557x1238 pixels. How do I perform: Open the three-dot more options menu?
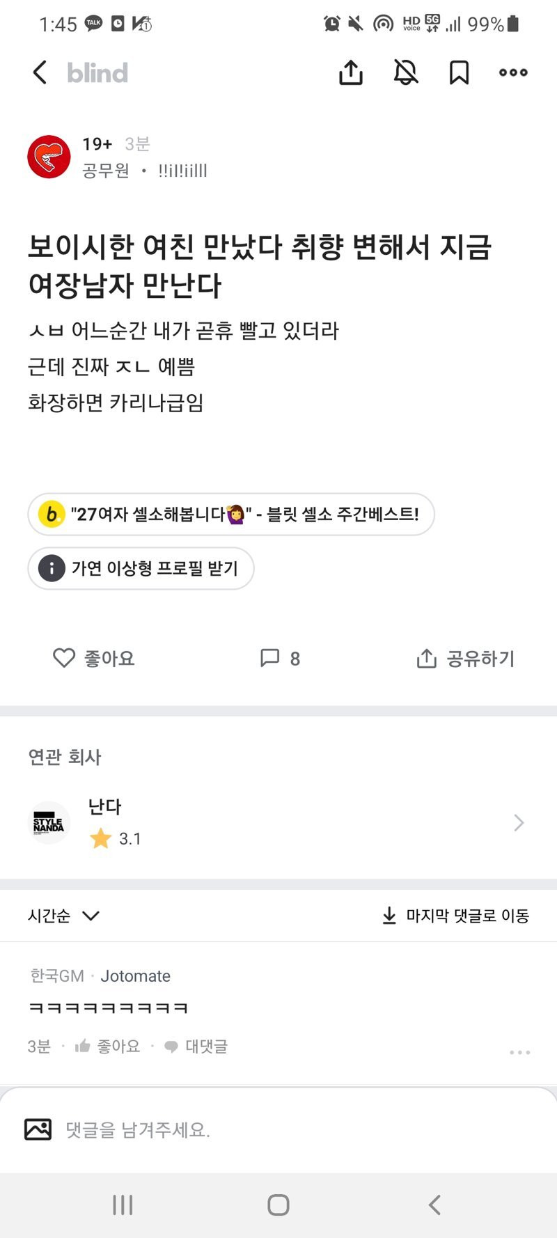point(513,72)
